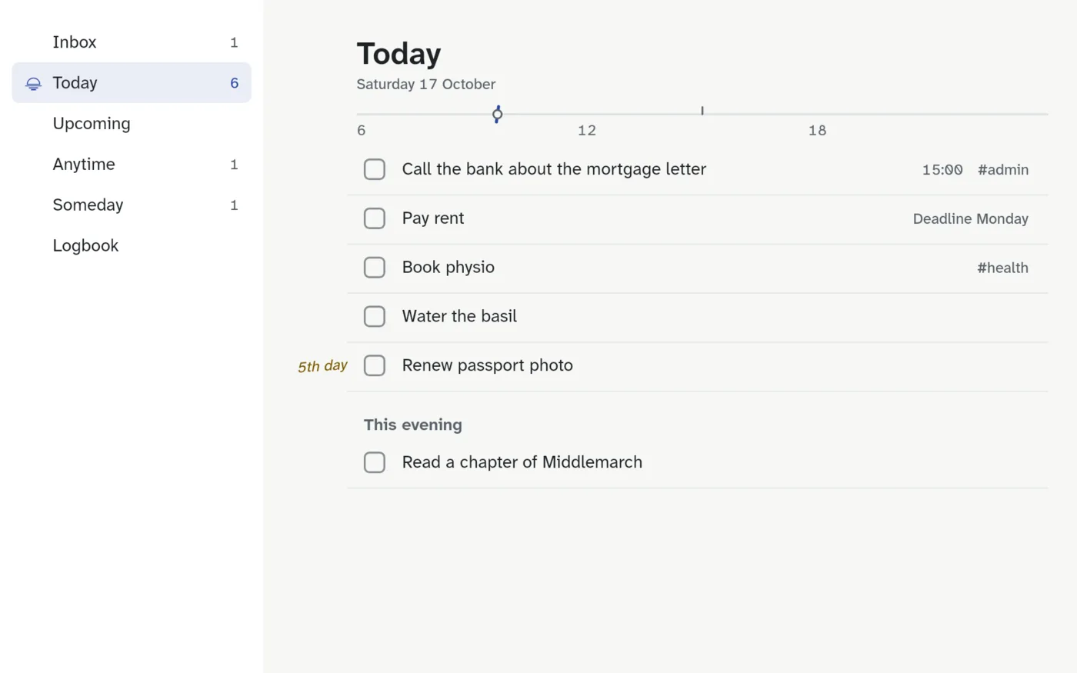Click the "Saturday 17 October" date text
Image resolution: width=1077 pixels, height=673 pixels.
tap(426, 85)
